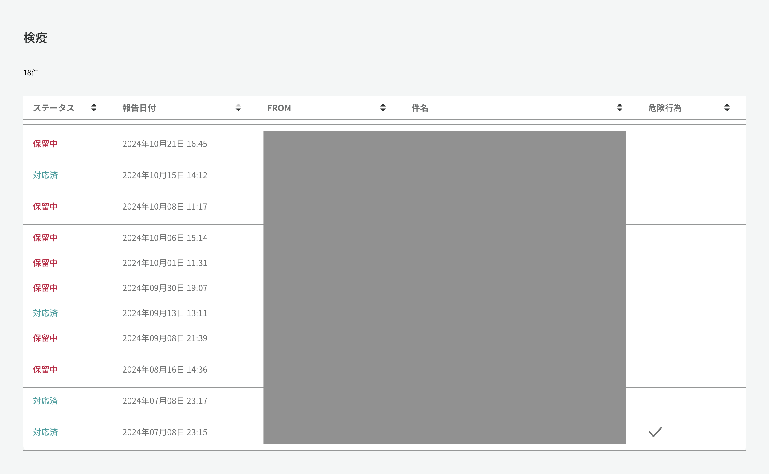Click the 18件 result count
Viewport: 769px width, 474px height.
click(x=31, y=73)
